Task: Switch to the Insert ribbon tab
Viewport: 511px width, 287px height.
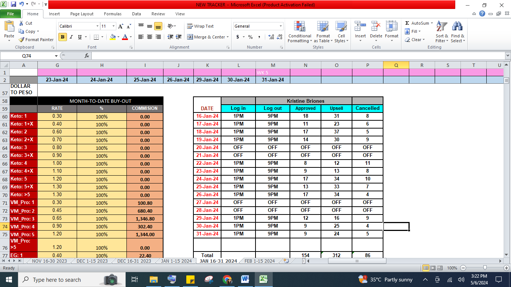Action: 54,14
